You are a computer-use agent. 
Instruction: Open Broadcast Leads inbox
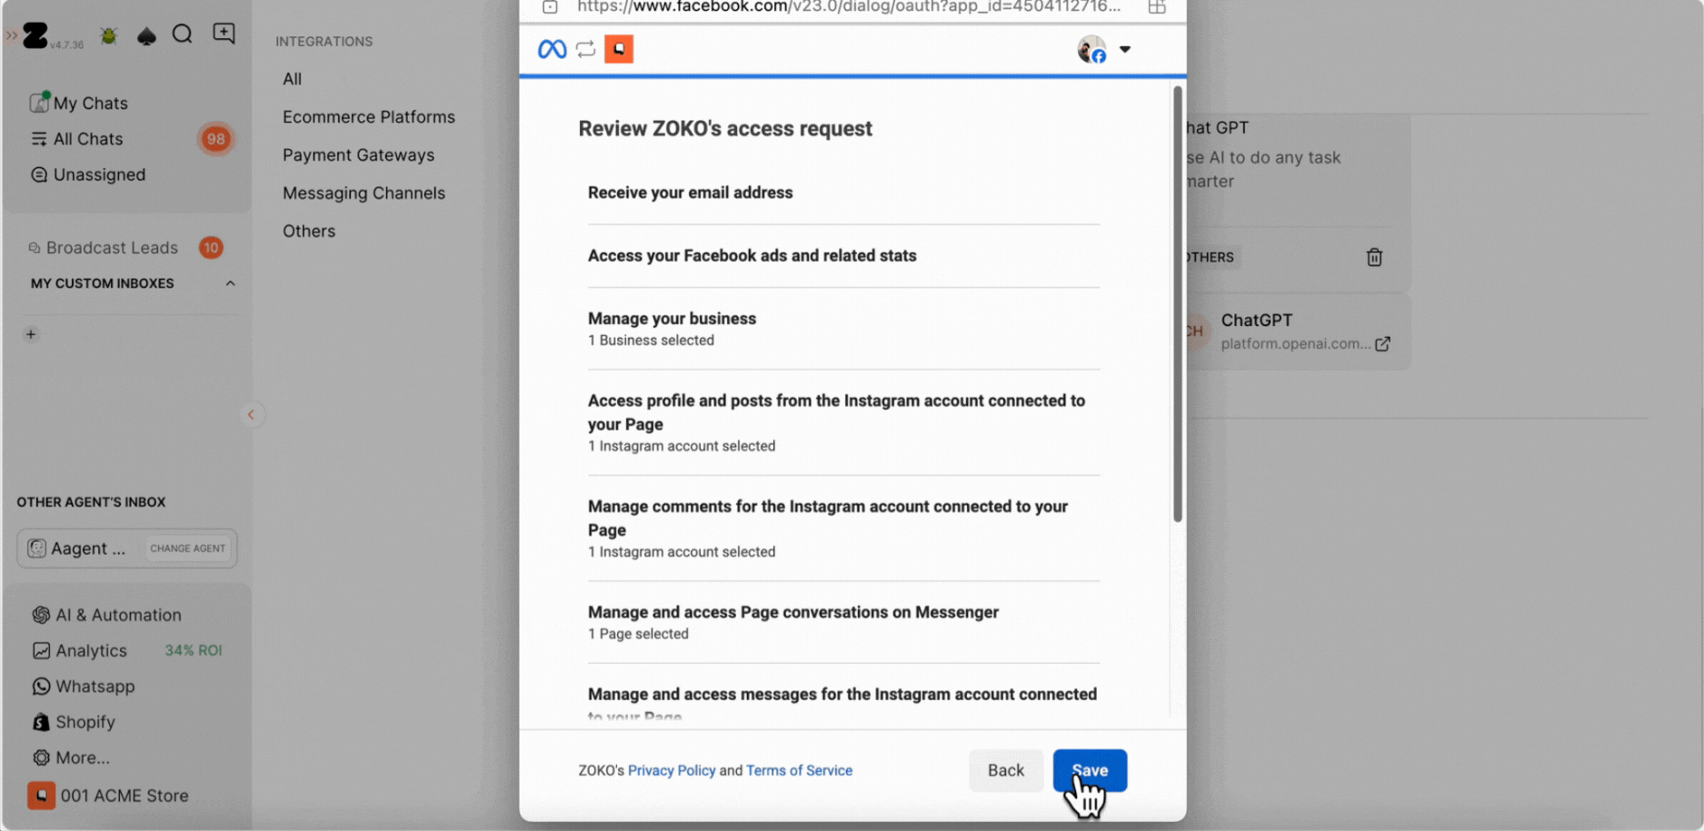pos(112,247)
